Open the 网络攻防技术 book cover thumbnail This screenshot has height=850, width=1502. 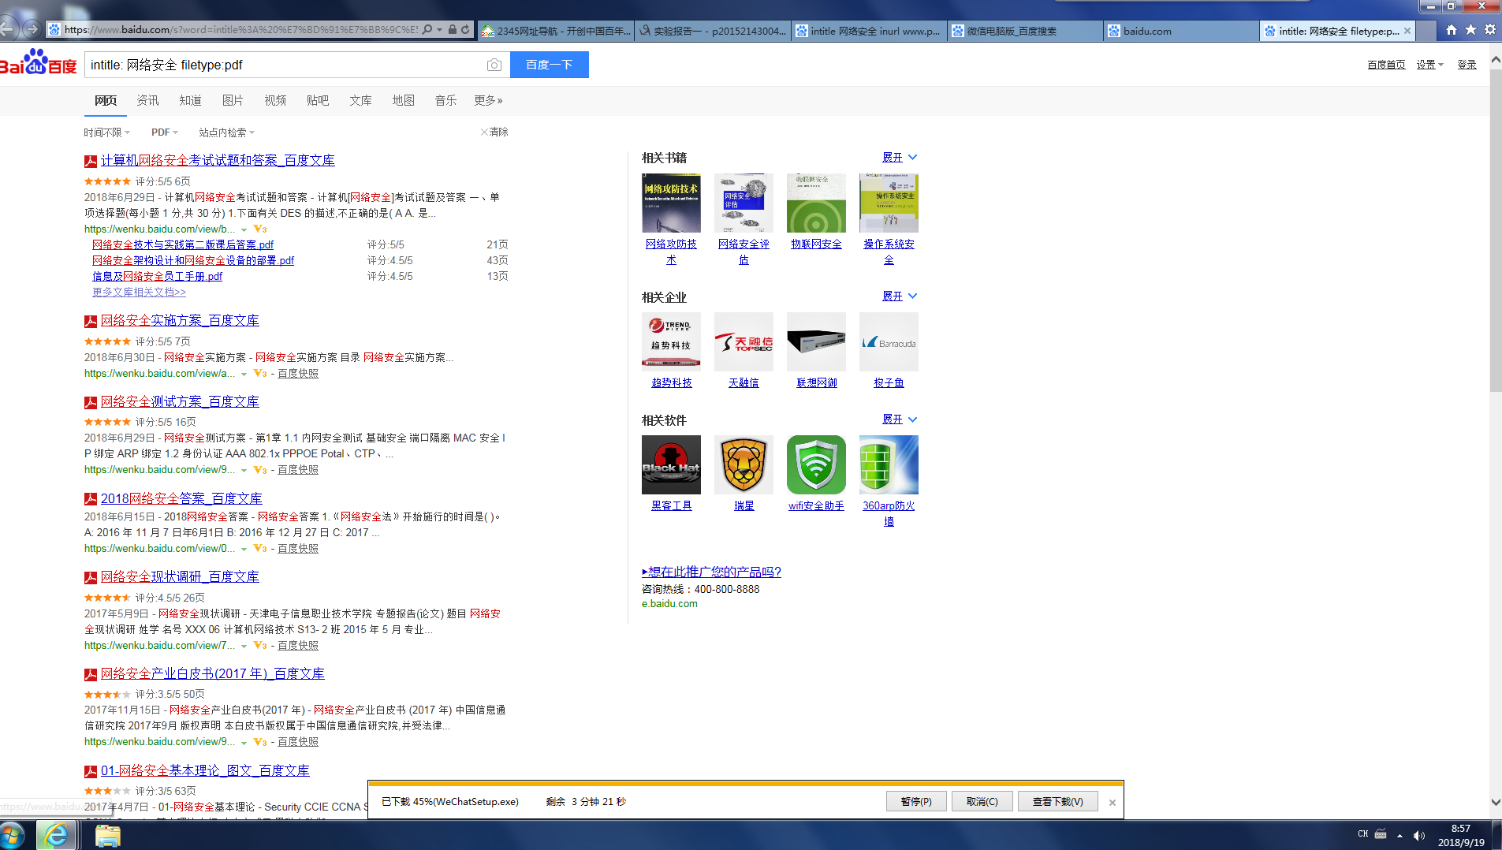(671, 203)
